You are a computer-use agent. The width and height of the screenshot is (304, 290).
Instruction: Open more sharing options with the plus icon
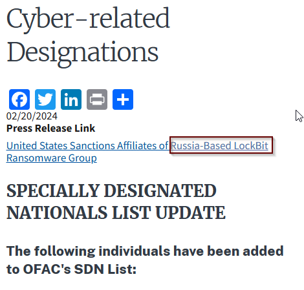click(x=123, y=99)
